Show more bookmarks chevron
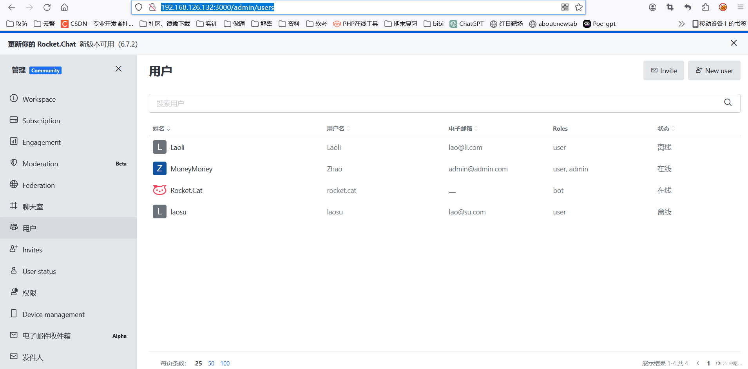Viewport: 748px width, 369px height. click(x=681, y=24)
